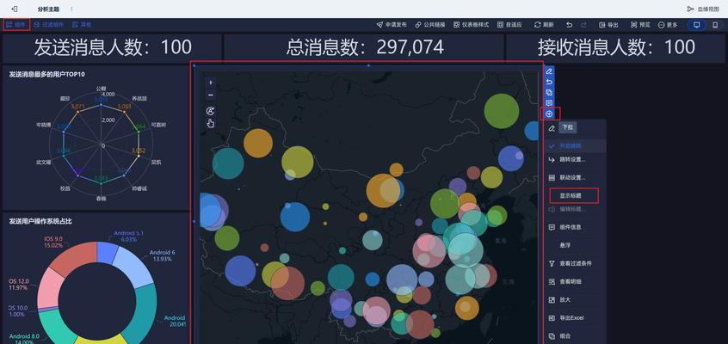Click the undo arrow in the top toolbar
Viewport: 728px width, 344px height.
[x=570, y=25]
